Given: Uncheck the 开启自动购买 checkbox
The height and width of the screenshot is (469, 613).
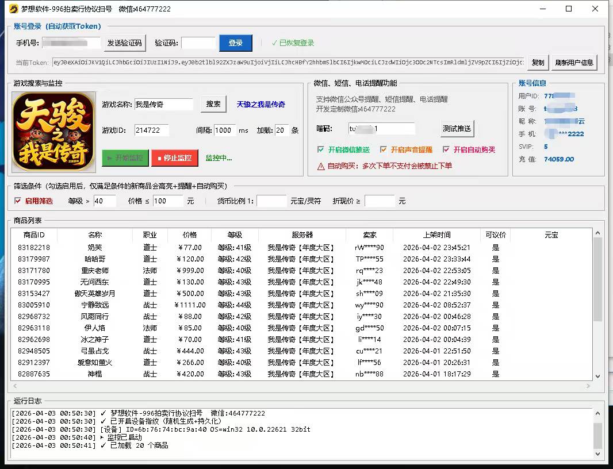Looking at the screenshot, I should (446, 149).
